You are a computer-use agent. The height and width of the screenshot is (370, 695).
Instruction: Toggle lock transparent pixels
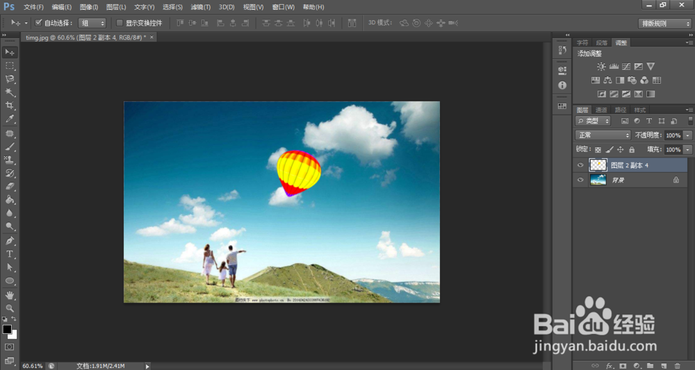[x=598, y=149]
